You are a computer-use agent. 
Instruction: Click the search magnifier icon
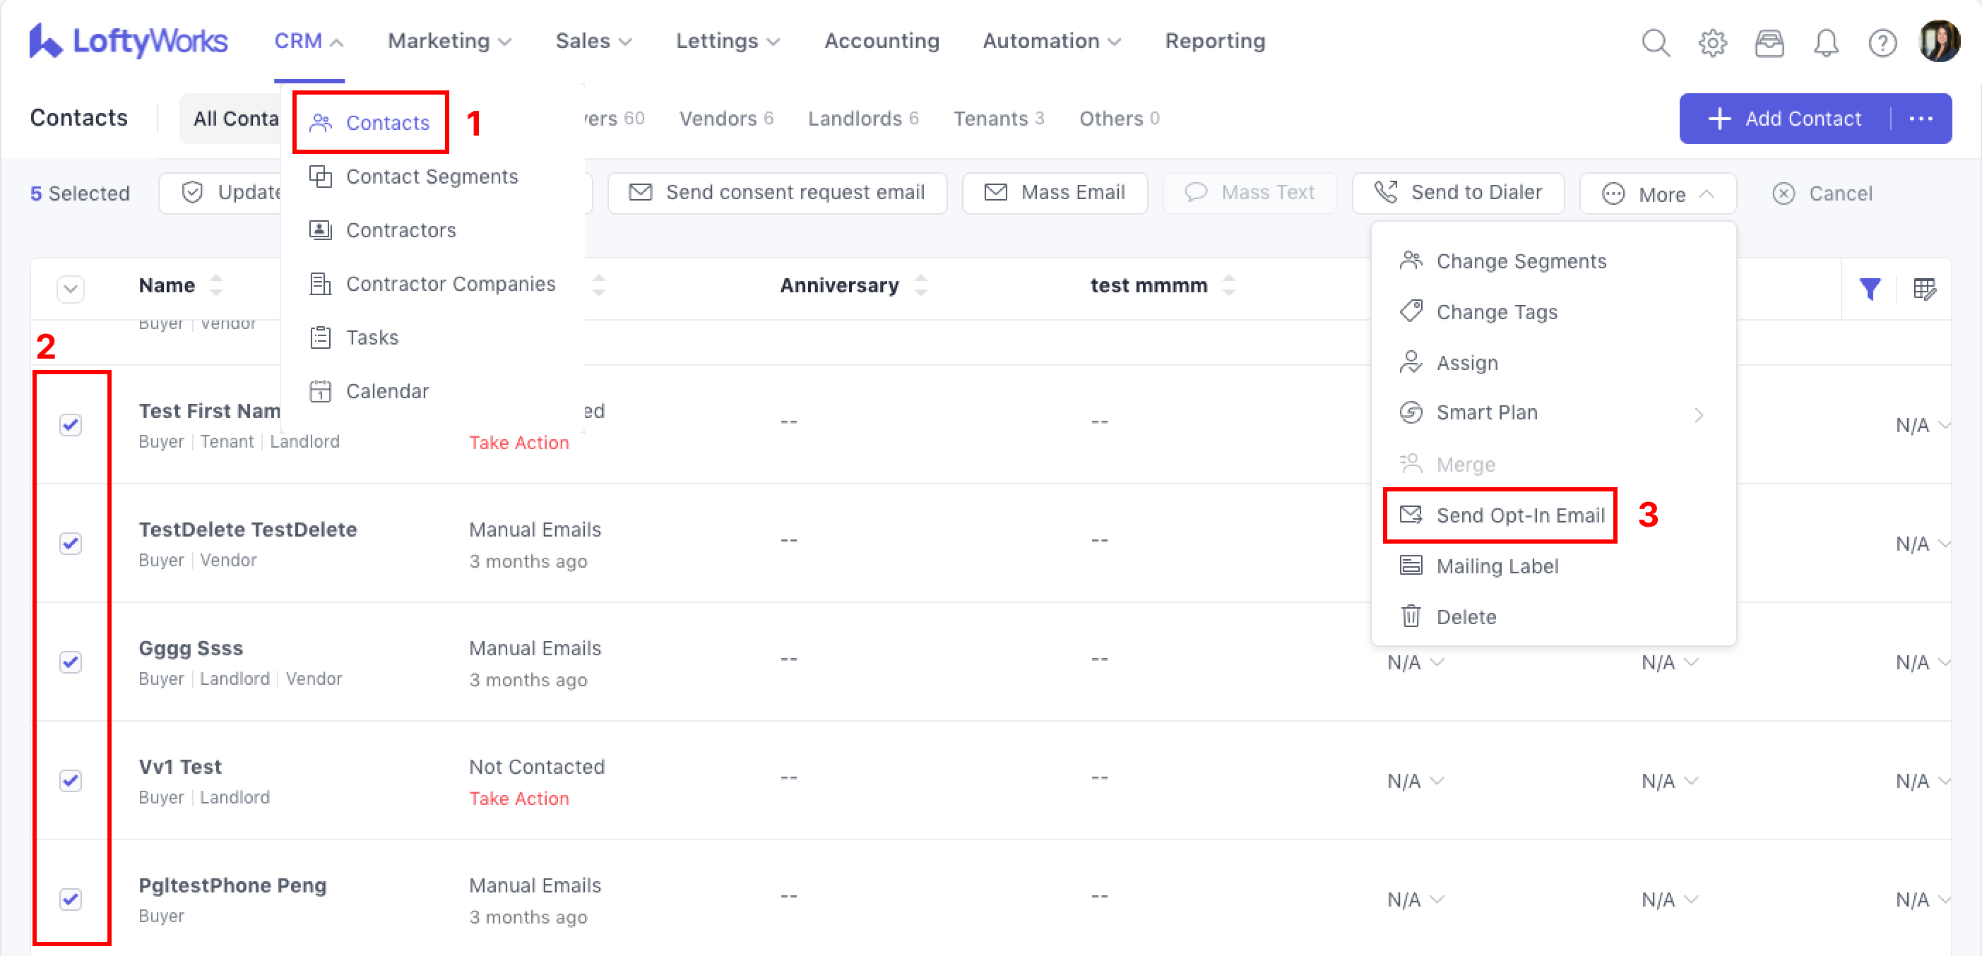point(1655,42)
